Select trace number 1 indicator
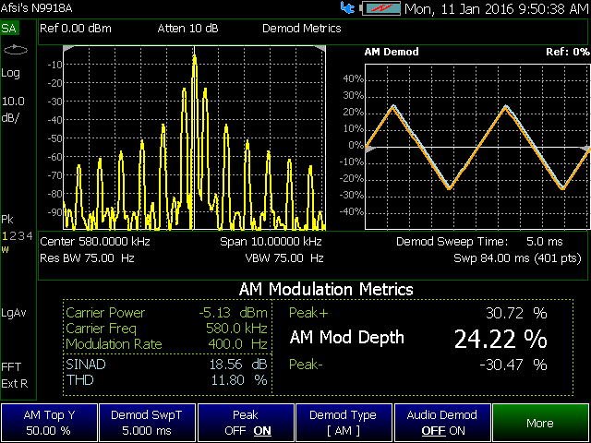The width and height of the screenshot is (591, 443). pyautogui.click(x=5, y=236)
